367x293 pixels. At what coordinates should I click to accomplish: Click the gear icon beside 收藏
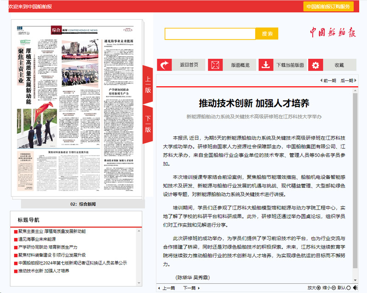pyautogui.click(x=315, y=65)
